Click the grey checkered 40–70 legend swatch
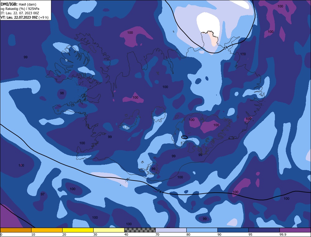Image resolution: width=311 pixels, height=237 pixels. click(140, 230)
